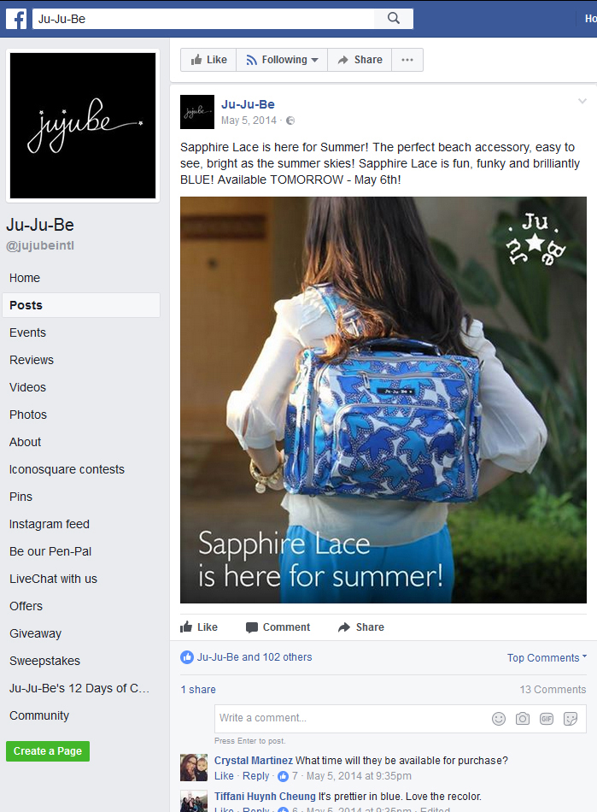This screenshot has height=812, width=597.
Task: Open the 13 Comments link
Action: [553, 690]
